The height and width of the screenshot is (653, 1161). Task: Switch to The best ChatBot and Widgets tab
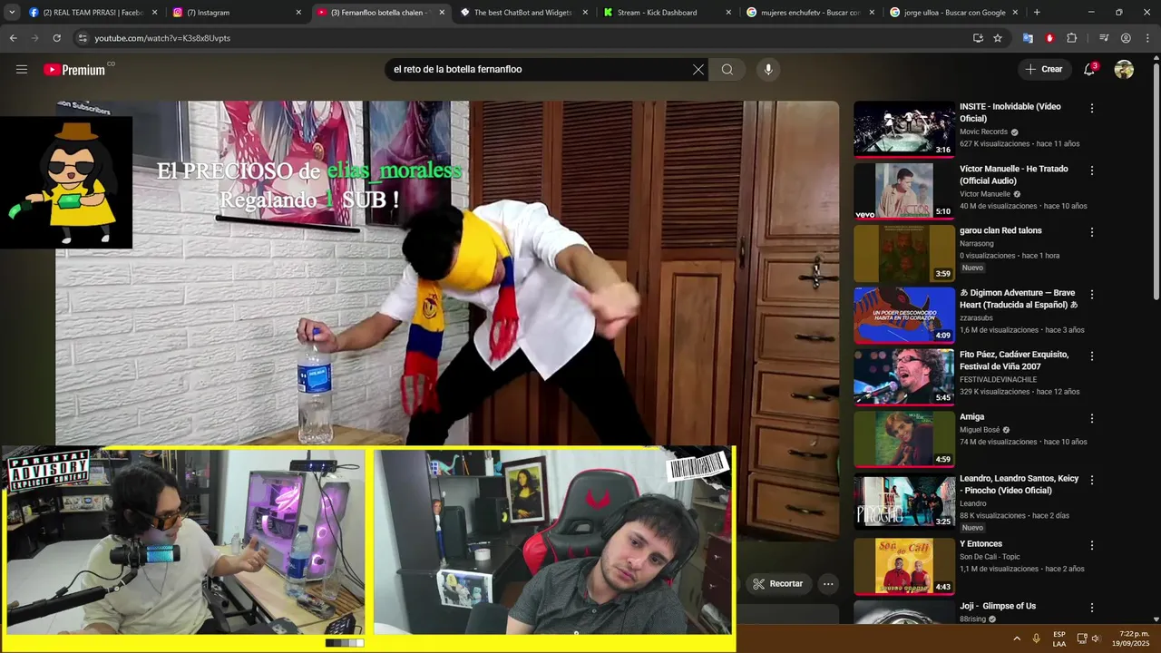point(523,13)
